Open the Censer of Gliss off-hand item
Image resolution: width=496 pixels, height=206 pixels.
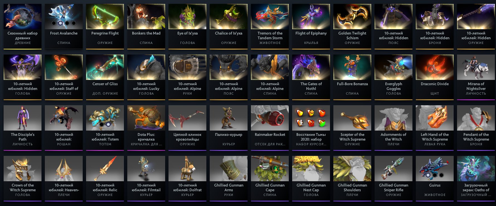[x=105, y=77]
